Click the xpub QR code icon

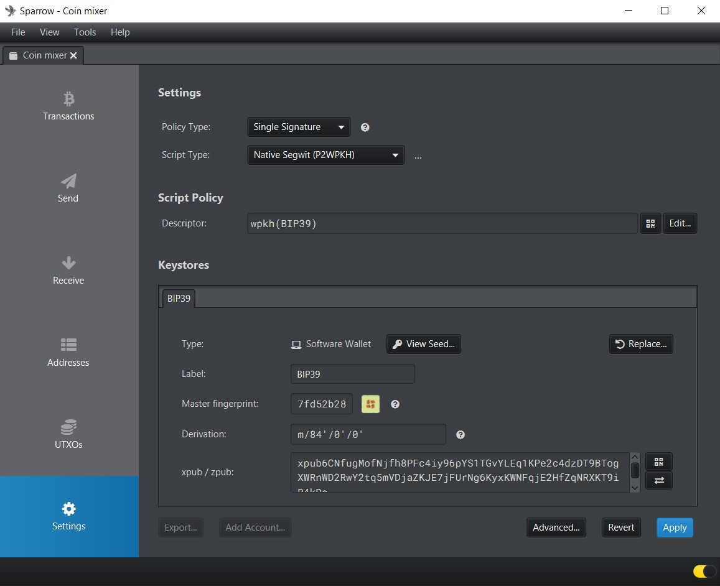tap(659, 462)
